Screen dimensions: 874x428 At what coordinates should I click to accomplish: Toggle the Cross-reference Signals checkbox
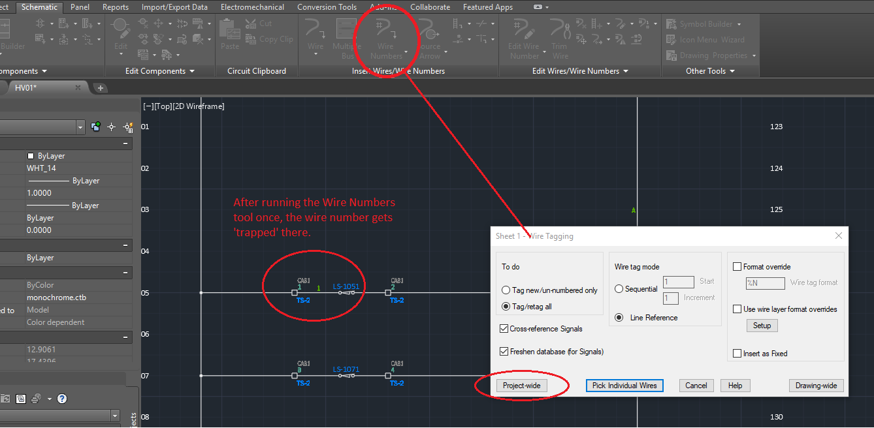click(x=504, y=329)
